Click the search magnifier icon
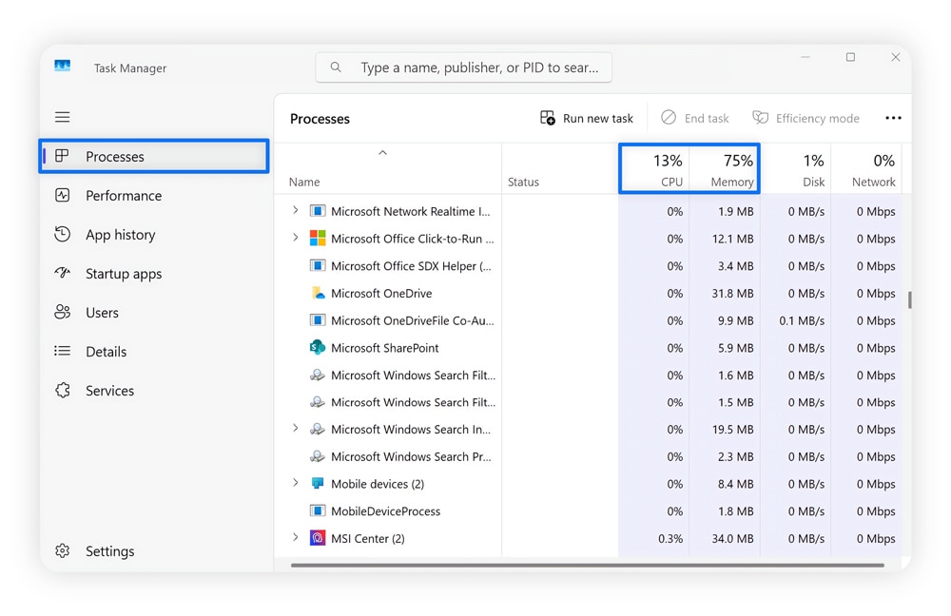This screenshot has width=951, height=616. pos(336,67)
